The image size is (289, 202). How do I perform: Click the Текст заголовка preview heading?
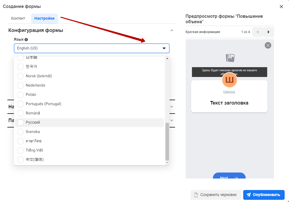pos(229,103)
